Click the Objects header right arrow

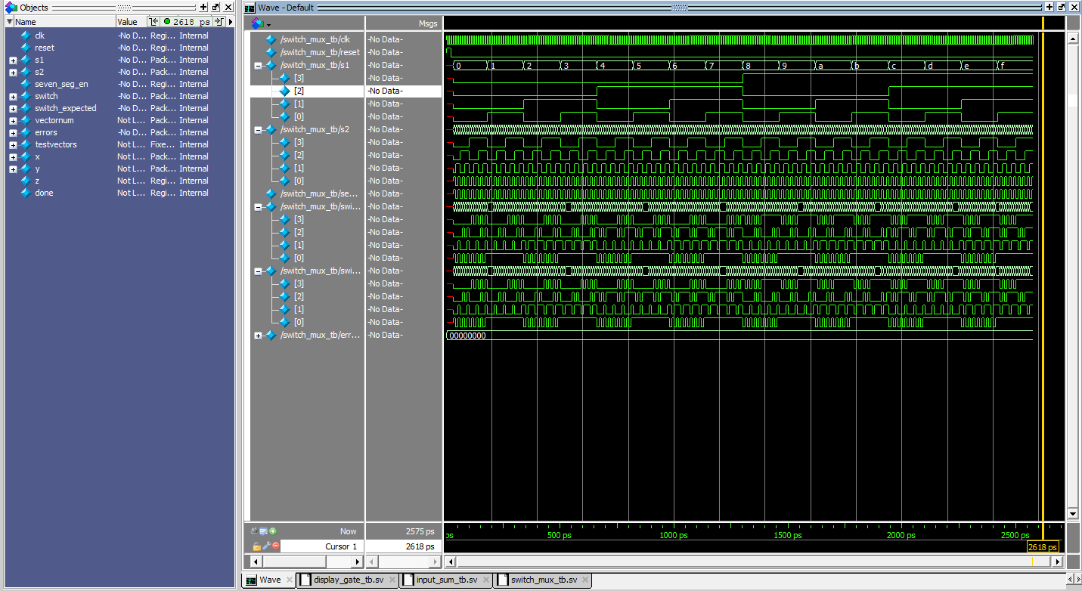(231, 22)
